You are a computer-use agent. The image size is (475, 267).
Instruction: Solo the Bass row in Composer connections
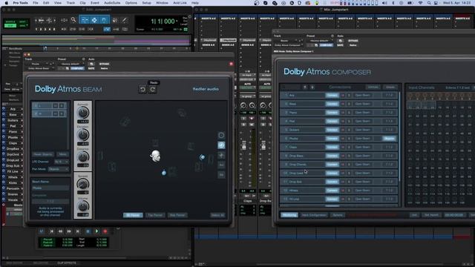(349, 104)
